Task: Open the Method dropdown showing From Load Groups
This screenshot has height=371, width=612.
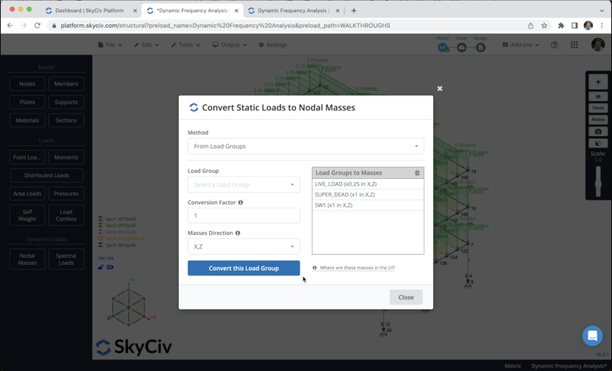Action: pos(306,146)
